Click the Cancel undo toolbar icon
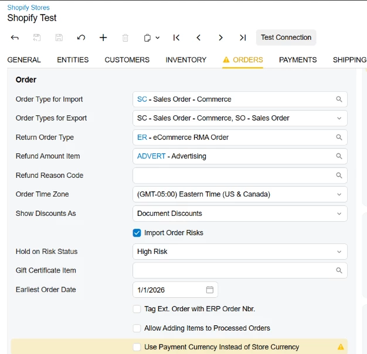367x354 pixels. pyautogui.click(x=81, y=37)
